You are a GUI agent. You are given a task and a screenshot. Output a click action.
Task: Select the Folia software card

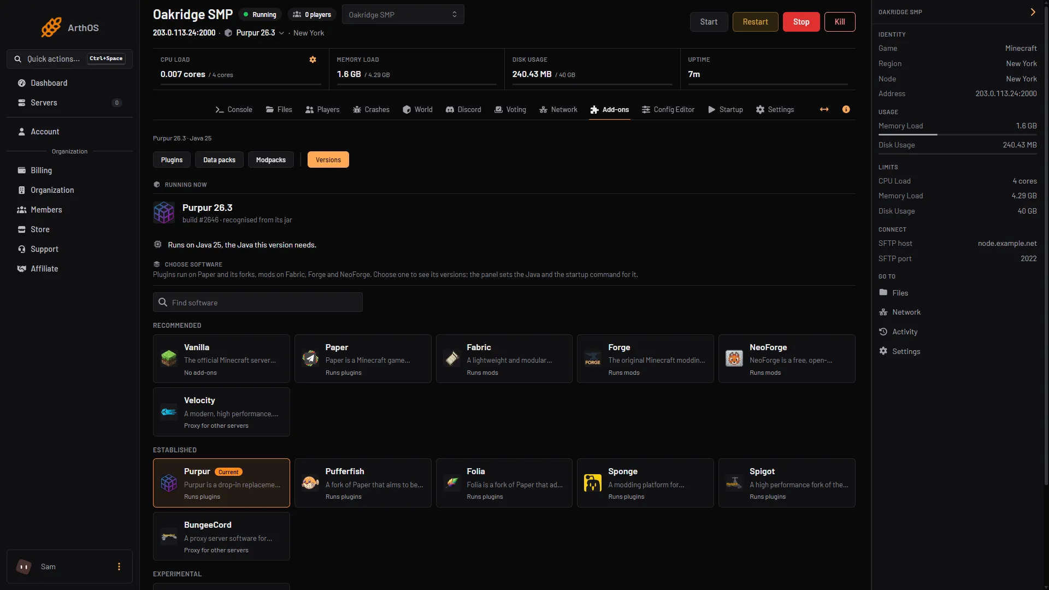(504, 483)
